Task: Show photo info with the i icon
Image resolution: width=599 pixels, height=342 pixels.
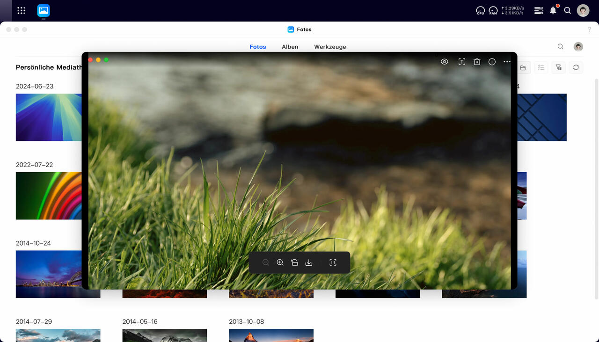Action: 492,62
